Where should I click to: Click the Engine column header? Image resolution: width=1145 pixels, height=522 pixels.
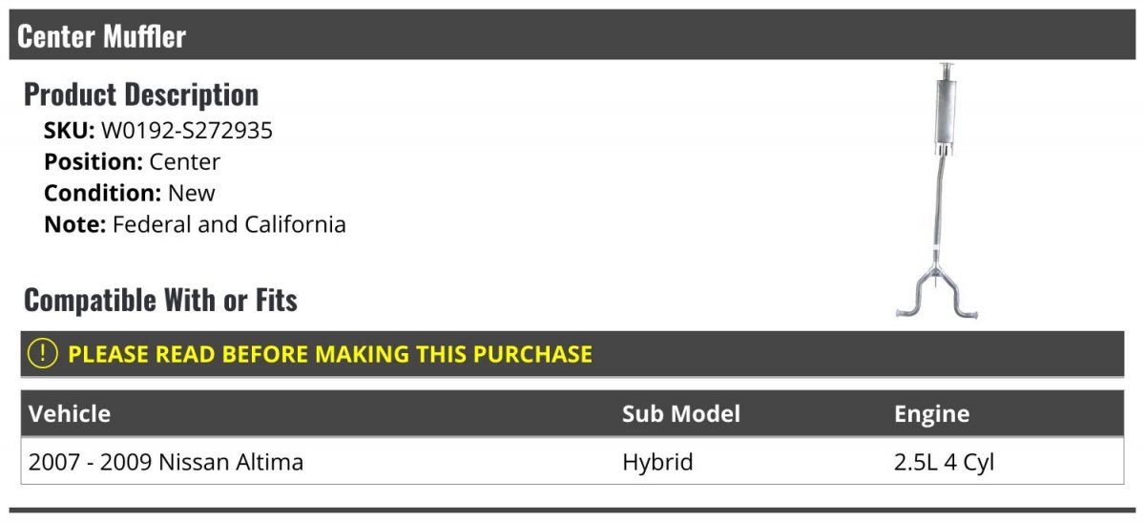click(931, 414)
